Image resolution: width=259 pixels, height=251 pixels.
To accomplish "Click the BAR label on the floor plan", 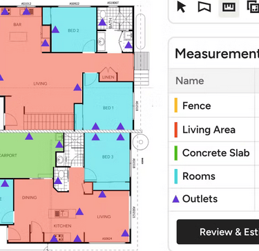I will pos(17,24).
